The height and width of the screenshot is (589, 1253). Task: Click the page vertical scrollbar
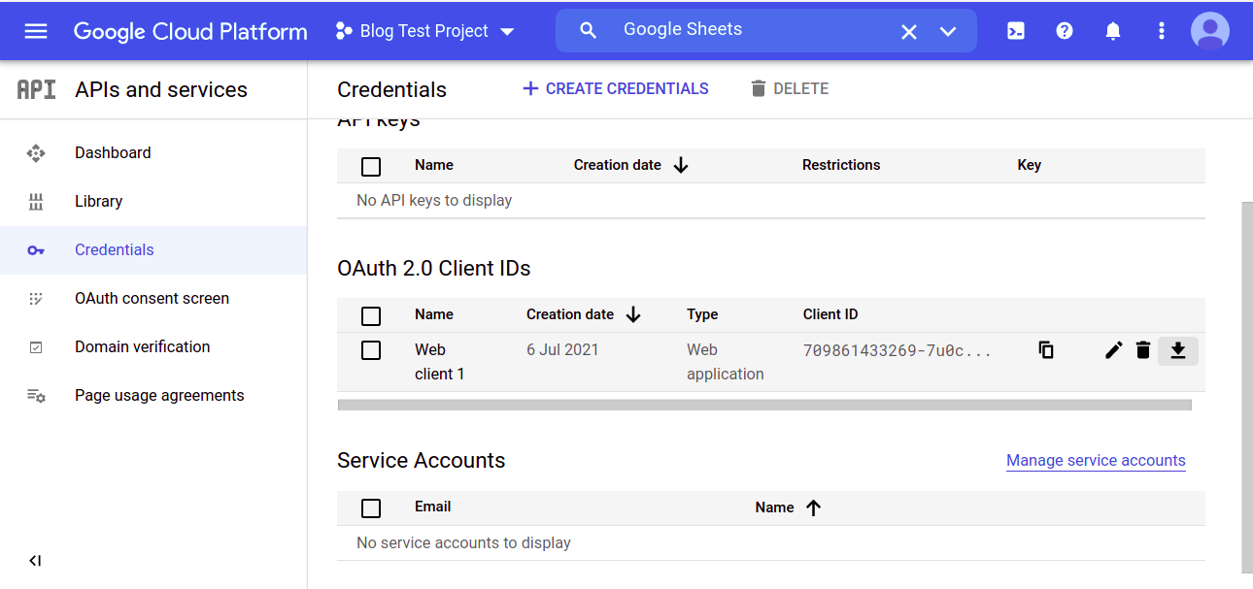(1246, 387)
